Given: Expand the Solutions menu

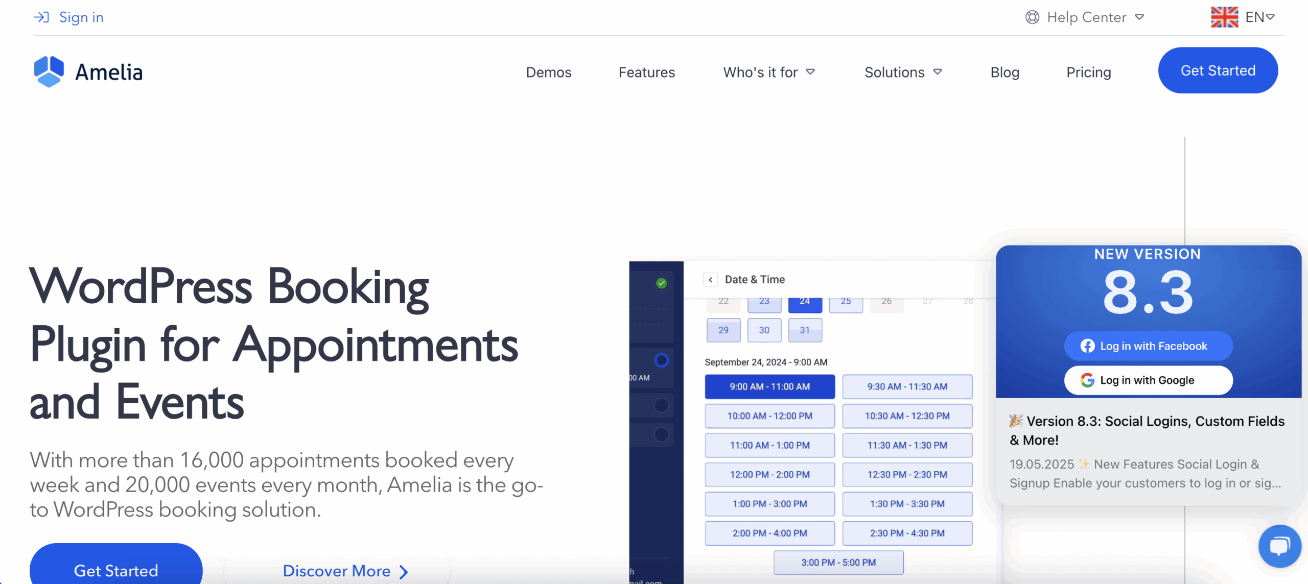Looking at the screenshot, I should (903, 72).
